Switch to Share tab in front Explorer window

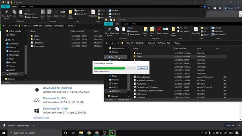(x=126, y=24)
